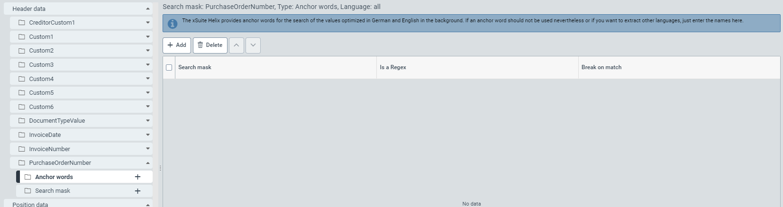Select the DocumentTypeValue tree node label

point(57,121)
